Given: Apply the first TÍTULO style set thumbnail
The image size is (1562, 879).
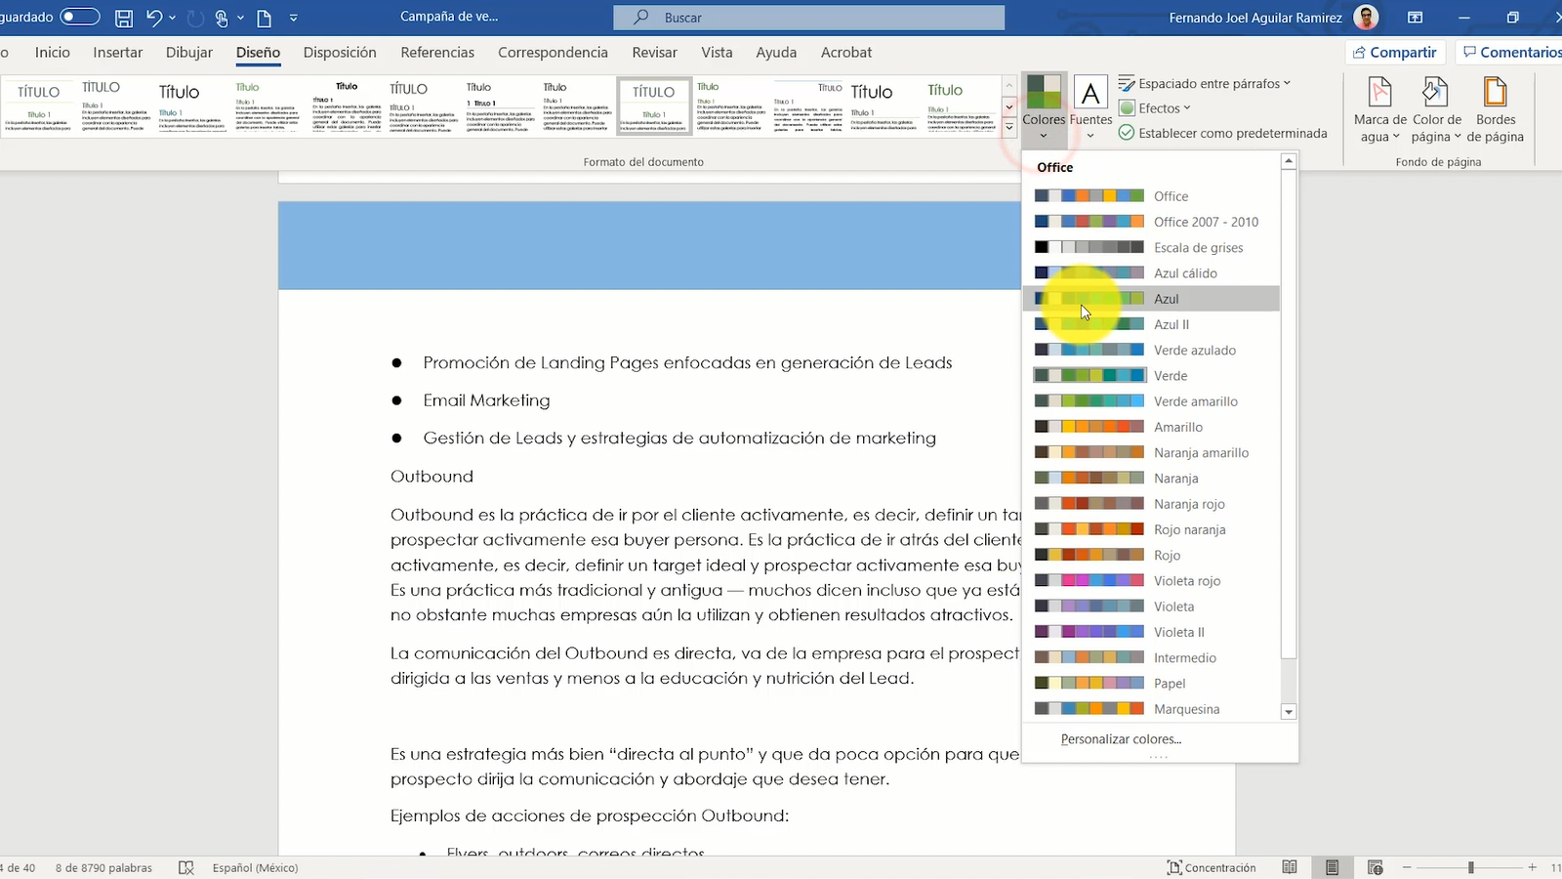Looking at the screenshot, I should [x=38, y=105].
